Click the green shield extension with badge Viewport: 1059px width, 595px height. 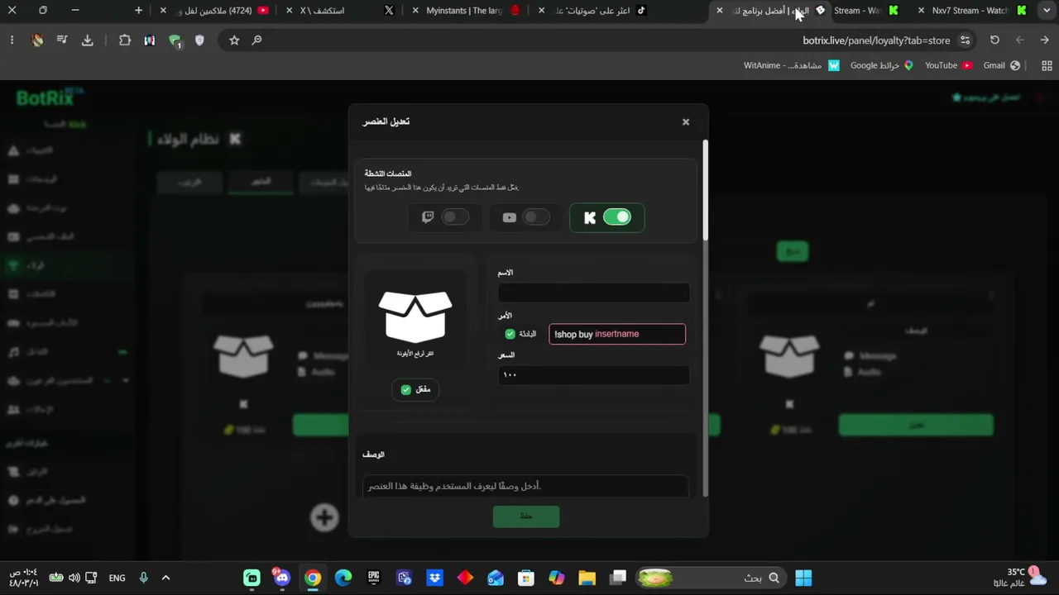175,40
